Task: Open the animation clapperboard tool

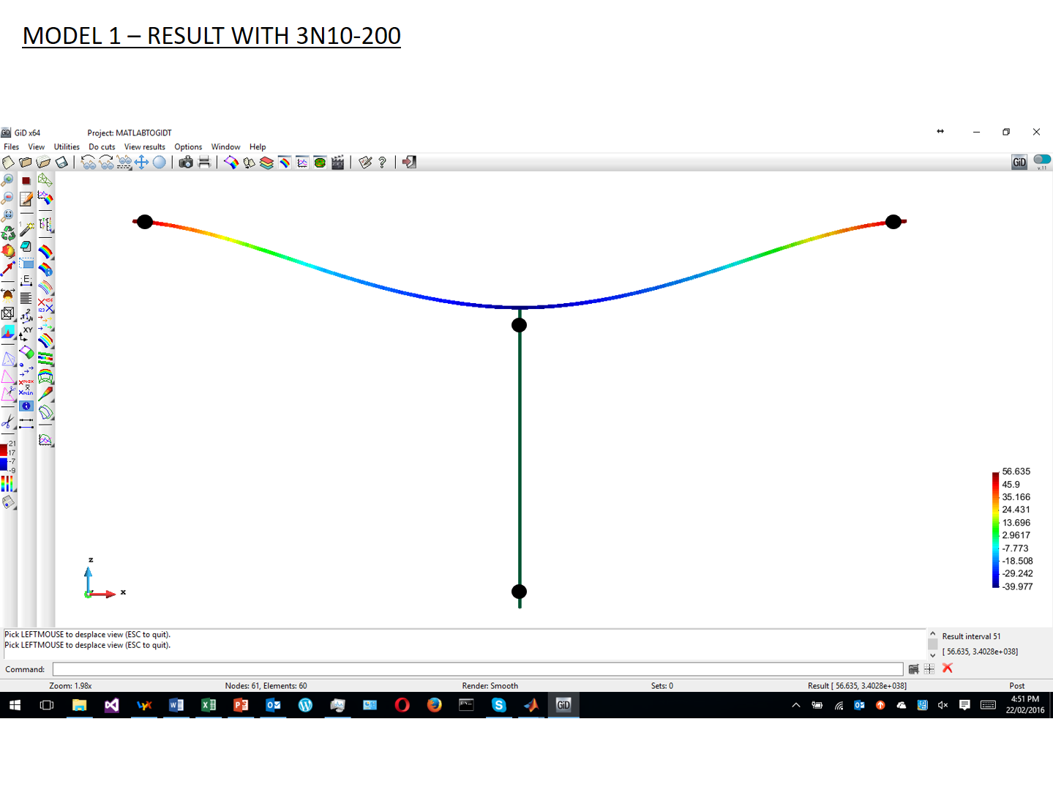Action: point(337,163)
